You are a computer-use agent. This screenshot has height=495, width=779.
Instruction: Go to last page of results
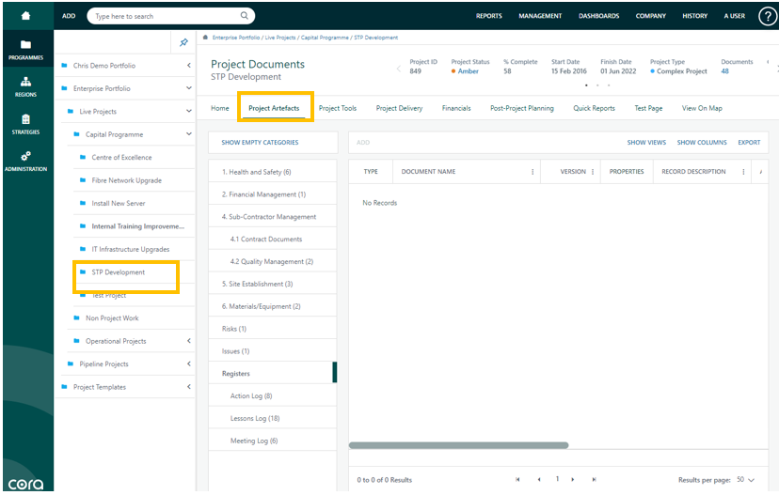pos(595,480)
